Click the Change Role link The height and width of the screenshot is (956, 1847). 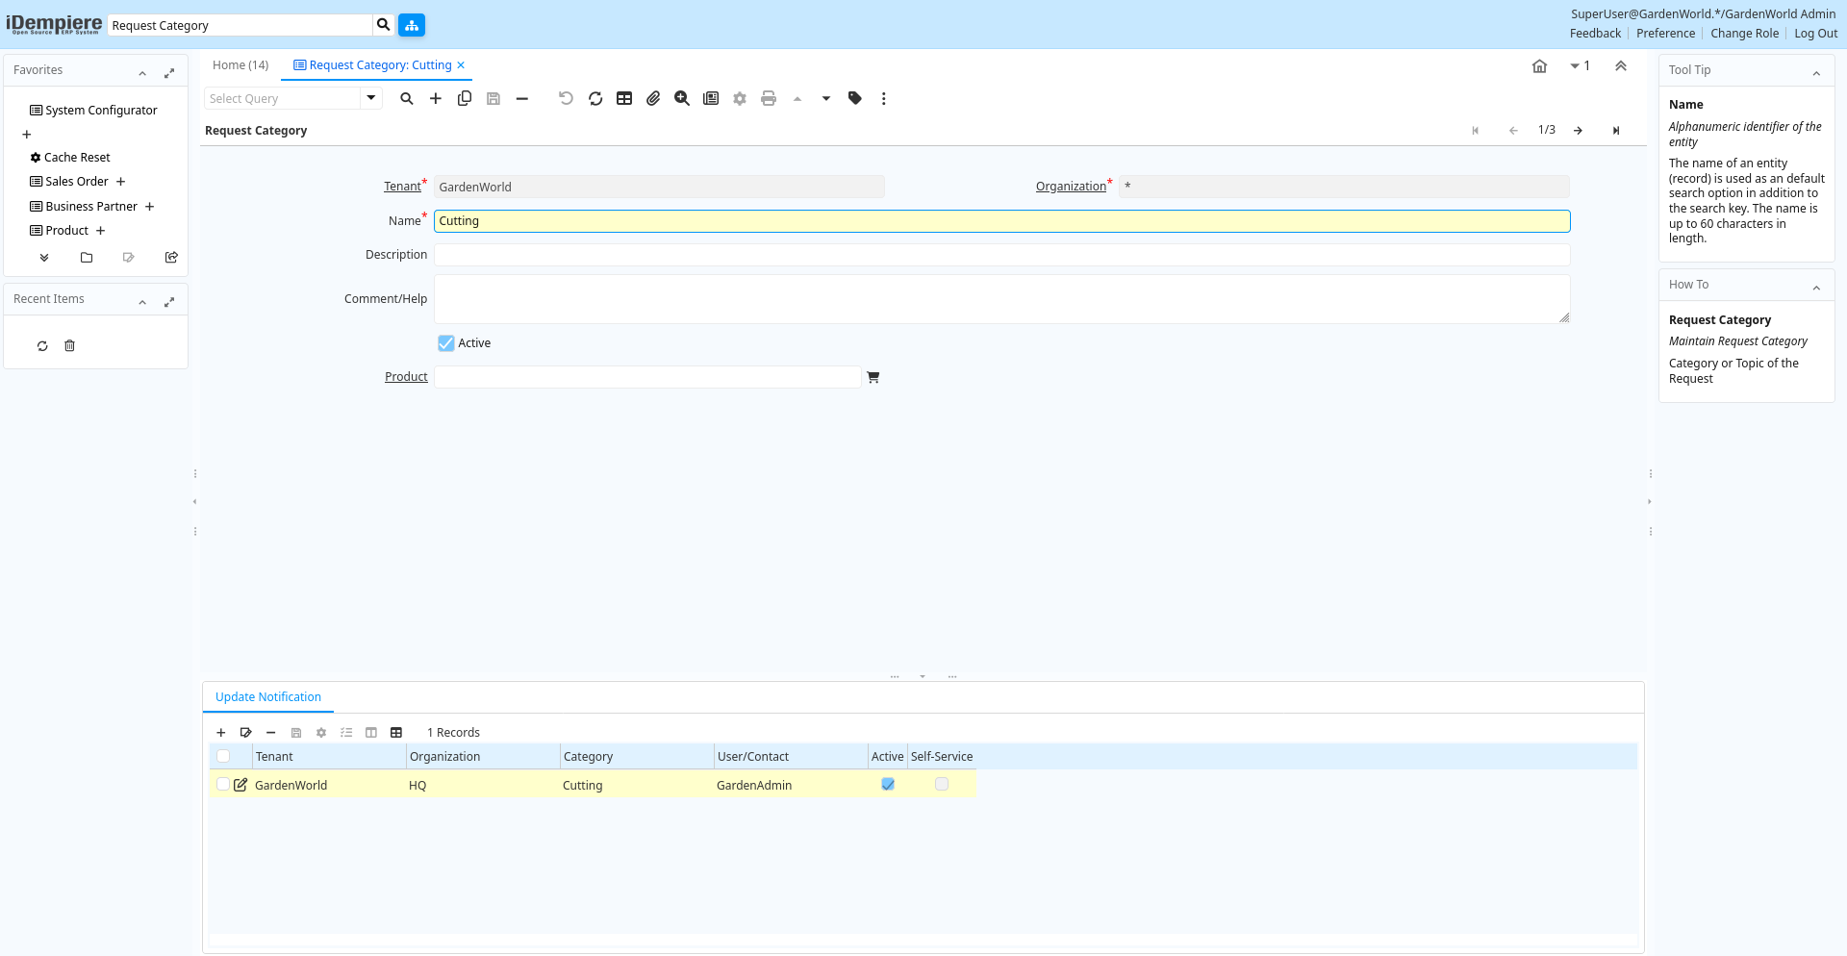click(x=1744, y=34)
